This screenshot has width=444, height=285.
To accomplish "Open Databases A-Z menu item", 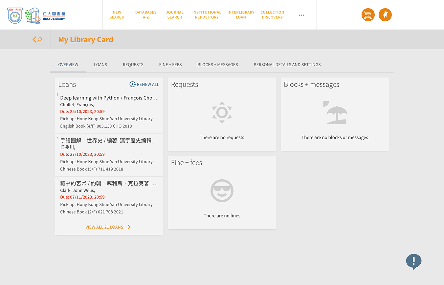I will tap(146, 15).
